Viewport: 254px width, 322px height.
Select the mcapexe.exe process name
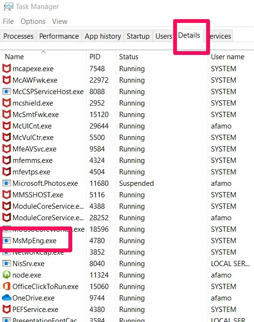coord(33,69)
